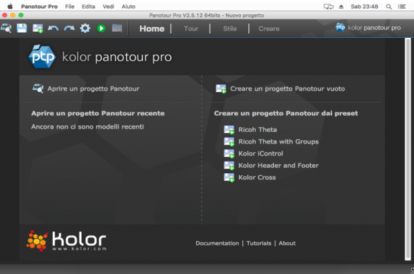414x274 pixels.
Task: Switch to the Stile tab
Action: coord(230,28)
